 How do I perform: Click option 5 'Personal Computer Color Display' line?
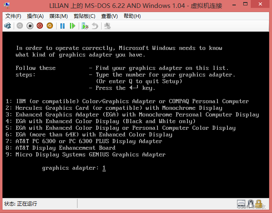[x=120, y=128]
